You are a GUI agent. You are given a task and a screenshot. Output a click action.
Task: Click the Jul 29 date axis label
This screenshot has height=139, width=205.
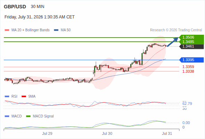coord(47,133)
